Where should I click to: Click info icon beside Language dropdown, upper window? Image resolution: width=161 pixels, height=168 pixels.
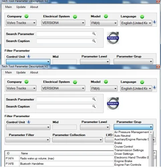155,22
